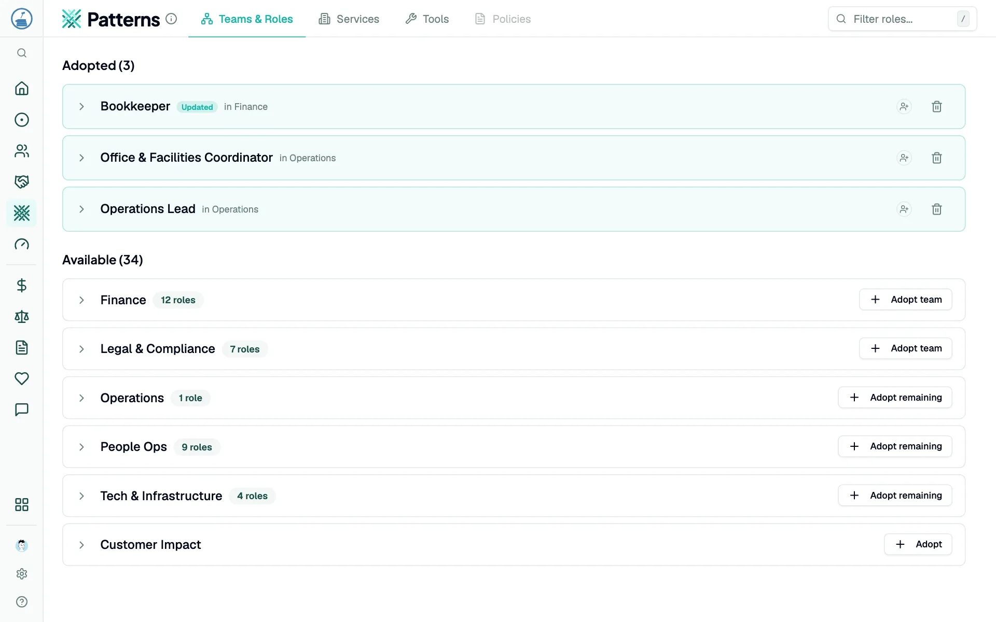Viewport: 996px width, 622px height.
Task: Focus the Filter roles search field
Action: coord(903,19)
